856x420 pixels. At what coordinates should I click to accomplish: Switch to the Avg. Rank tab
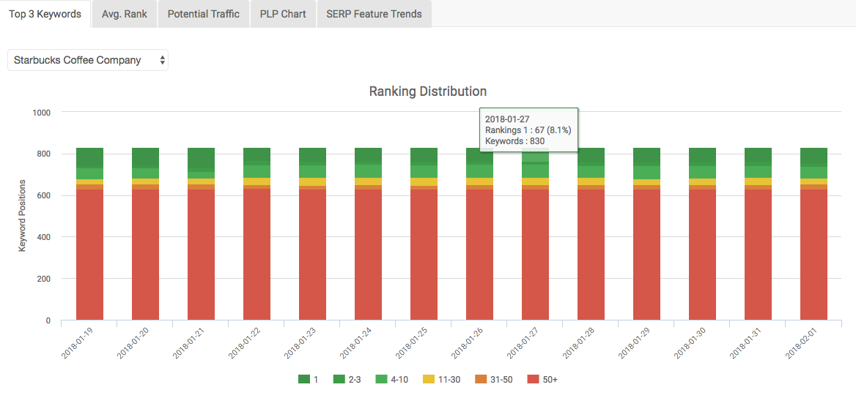click(x=125, y=14)
